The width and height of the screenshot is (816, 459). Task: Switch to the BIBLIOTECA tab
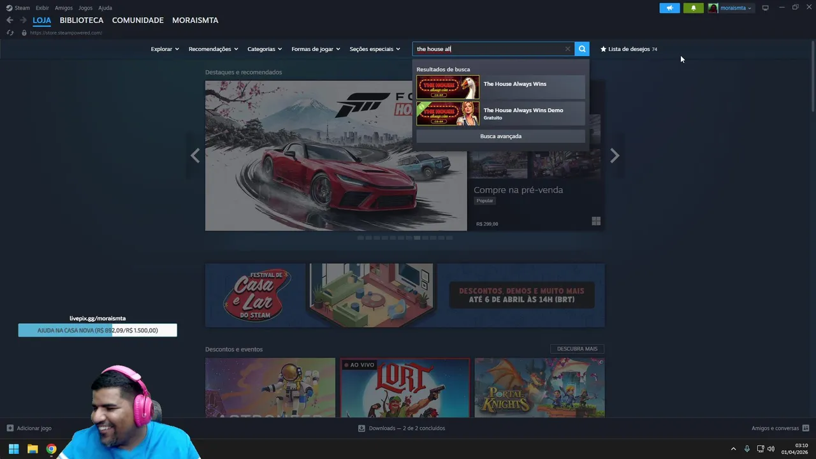pos(82,20)
